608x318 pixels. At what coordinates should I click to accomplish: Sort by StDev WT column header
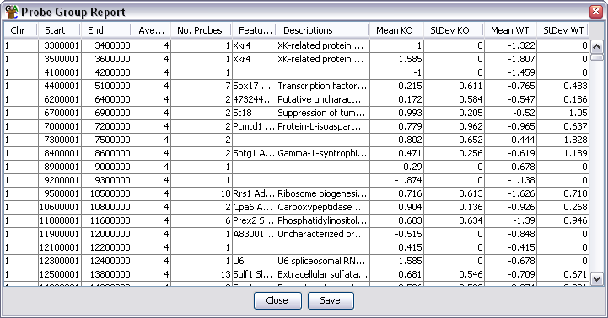562,30
